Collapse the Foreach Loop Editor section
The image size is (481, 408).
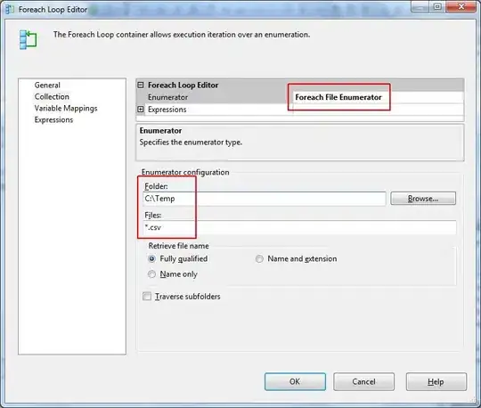point(141,85)
